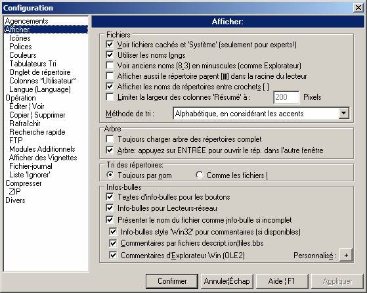367x293 pixels.
Task: Enable Toujours charger arbre des répertoires complet
Action: click(110, 139)
